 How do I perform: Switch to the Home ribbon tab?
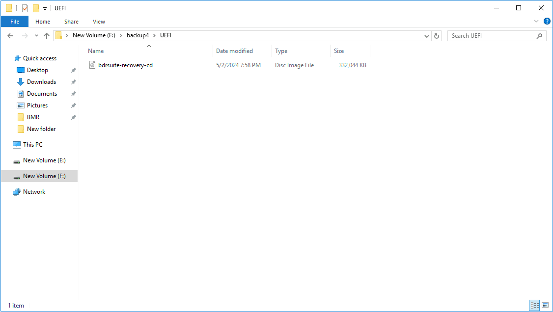click(x=43, y=22)
